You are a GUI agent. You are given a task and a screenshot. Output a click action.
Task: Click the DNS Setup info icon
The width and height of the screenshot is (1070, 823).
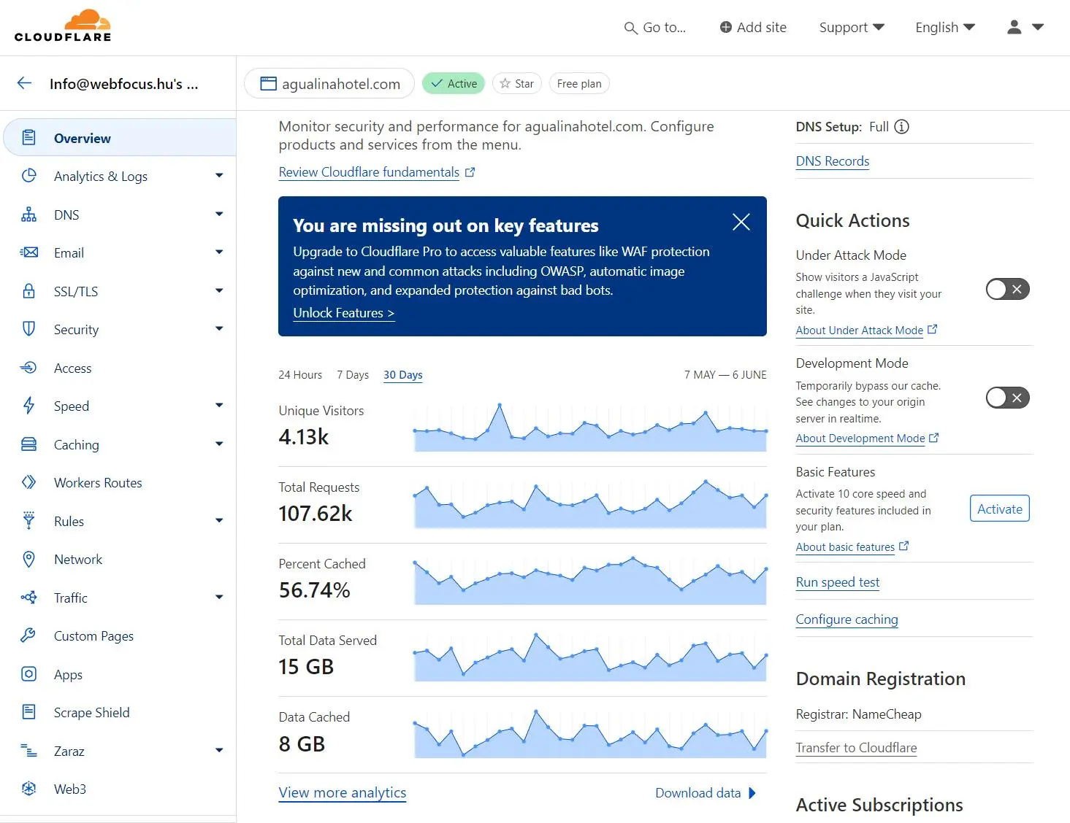[x=902, y=127]
